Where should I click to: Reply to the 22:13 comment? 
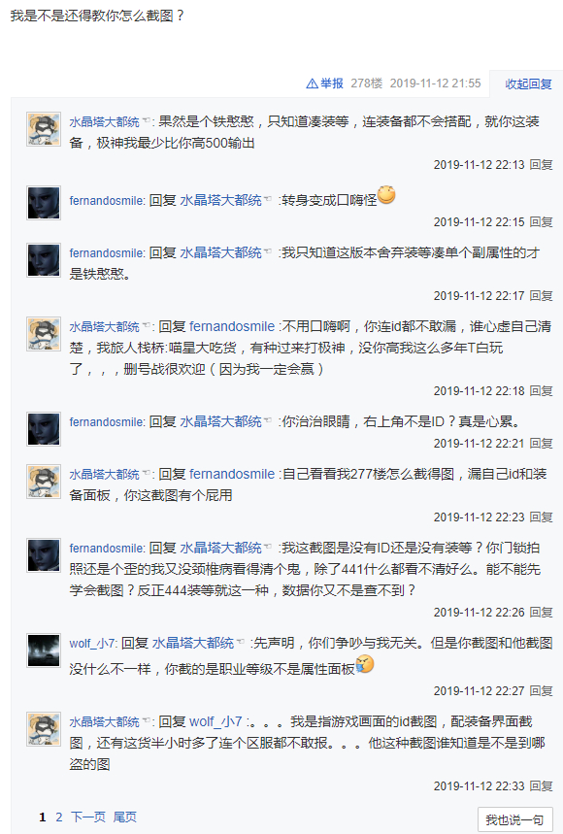(x=542, y=164)
